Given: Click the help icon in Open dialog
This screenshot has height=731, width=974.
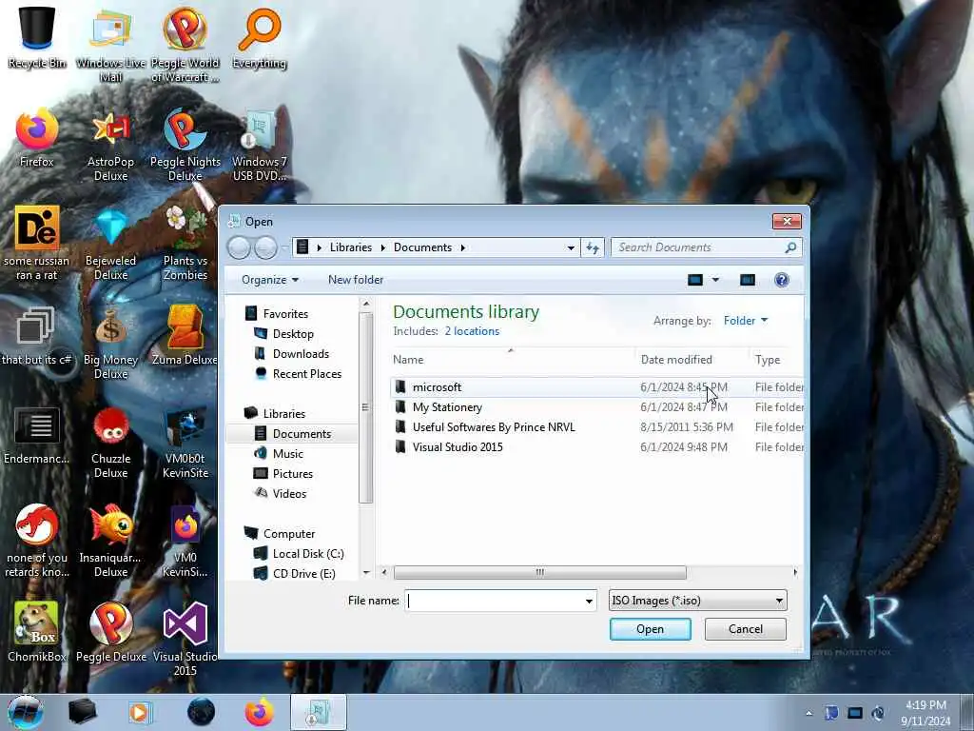Looking at the screenshot, I should pos(782,280).
